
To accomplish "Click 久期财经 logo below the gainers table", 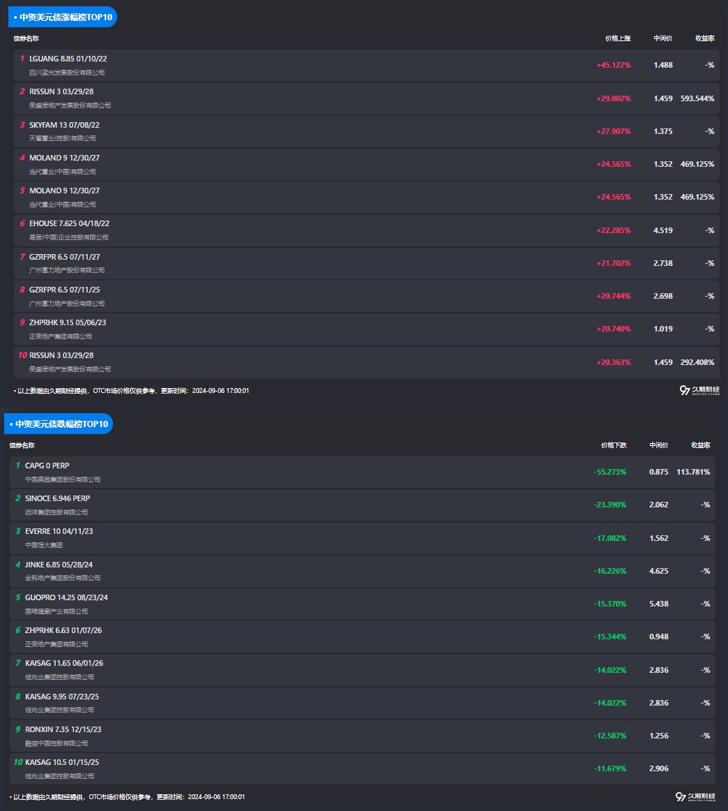I will point(699,390).
